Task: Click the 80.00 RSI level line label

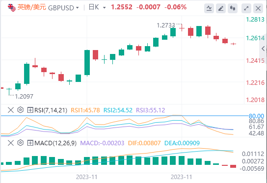Action: click(x=256, y=116)
